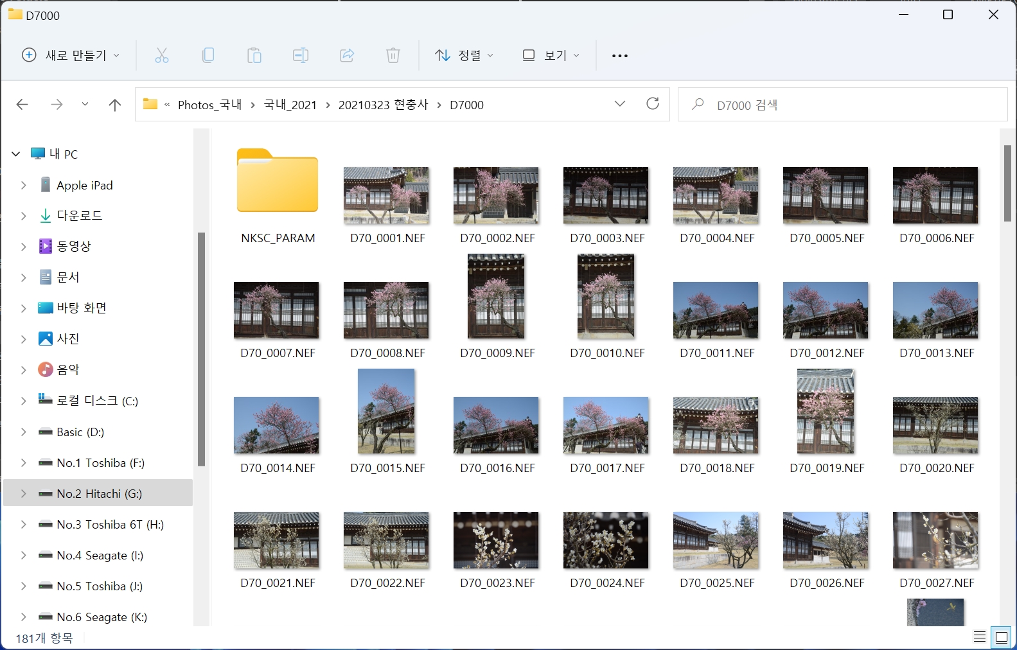Click the navigation pane scrollbar thumb
The image size is (1017, 650).
[201, 349]
